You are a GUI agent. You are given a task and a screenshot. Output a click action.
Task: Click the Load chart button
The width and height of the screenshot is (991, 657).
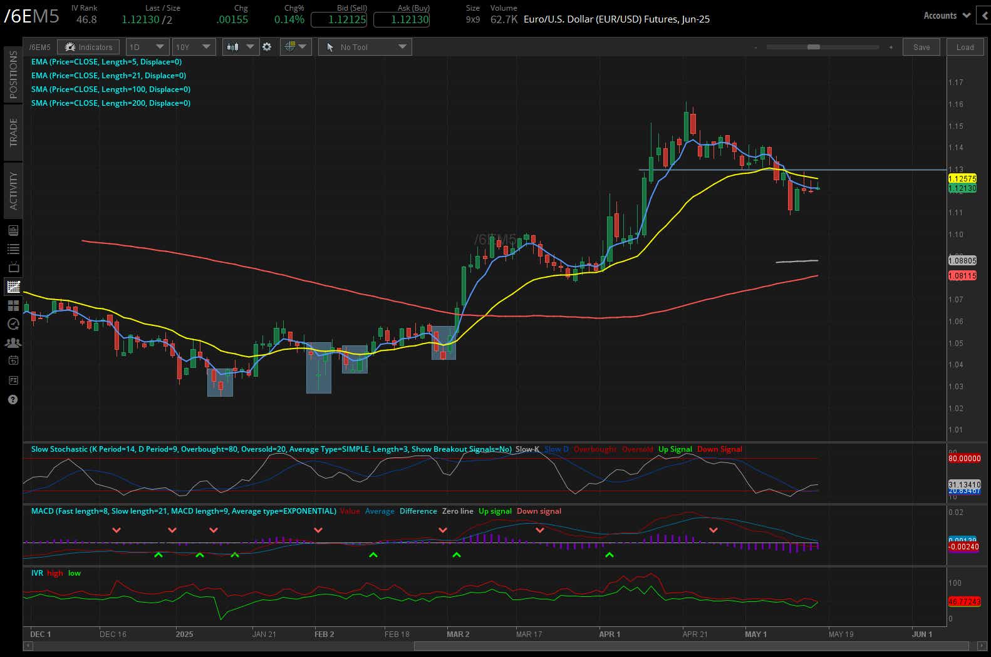965,47
